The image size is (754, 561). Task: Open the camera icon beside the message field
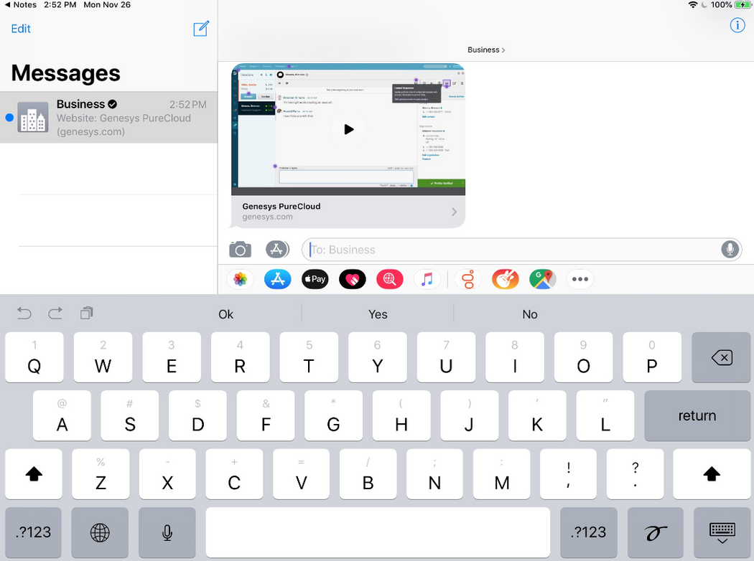coord(240,250)
